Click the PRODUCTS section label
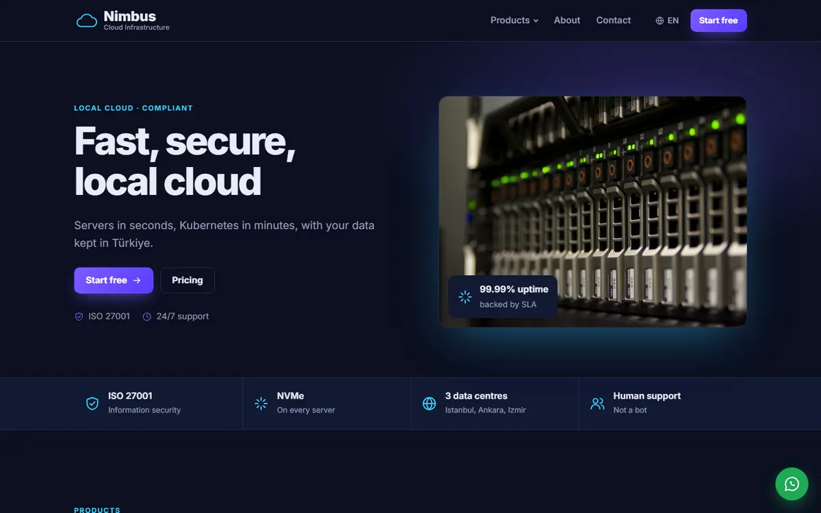Viewport: 821px width, 513px height. point(97,510)
